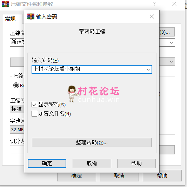Expand the profile dropdown arrow behind dialog
187x187 pixels.
coord(171,61)
